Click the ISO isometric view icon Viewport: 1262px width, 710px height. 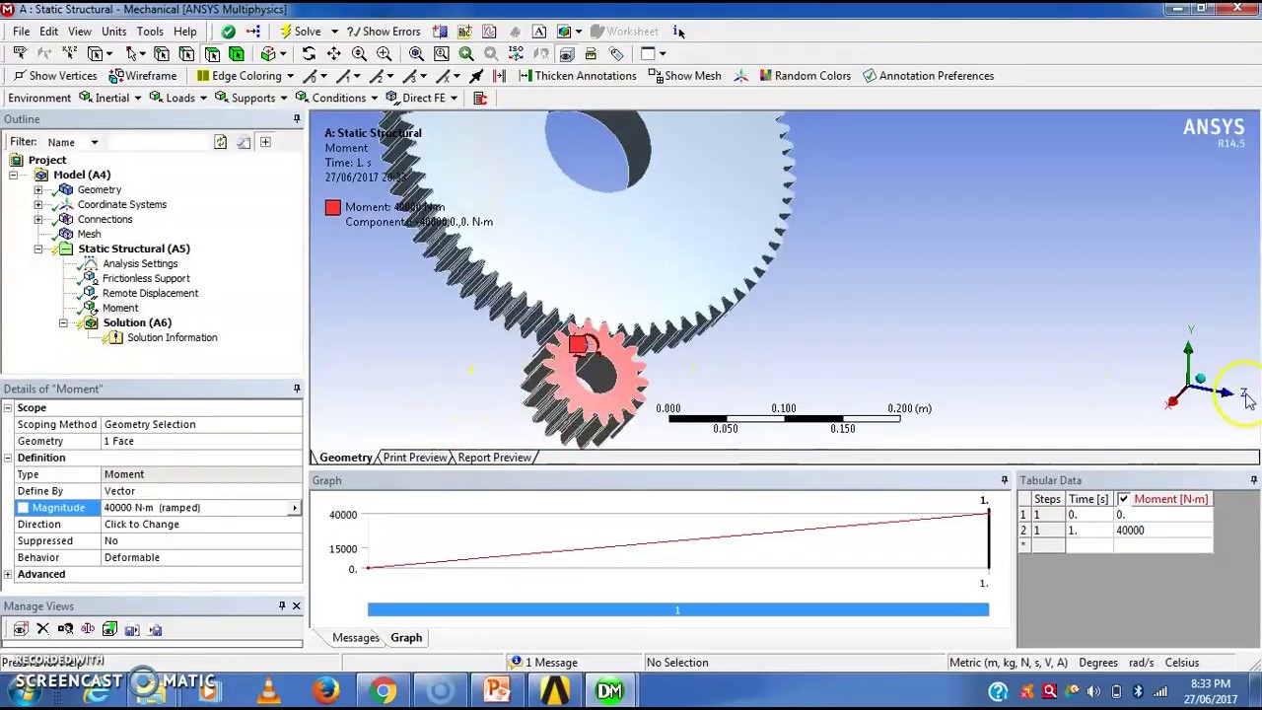point(516,53)
